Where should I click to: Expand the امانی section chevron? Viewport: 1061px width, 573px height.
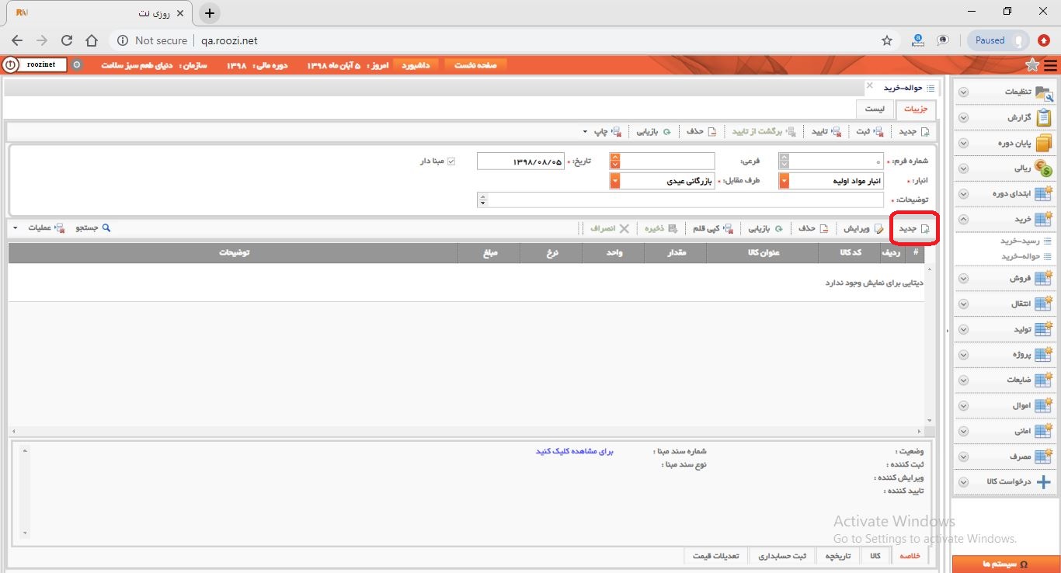pyautogui.click(x=963, y=431)
